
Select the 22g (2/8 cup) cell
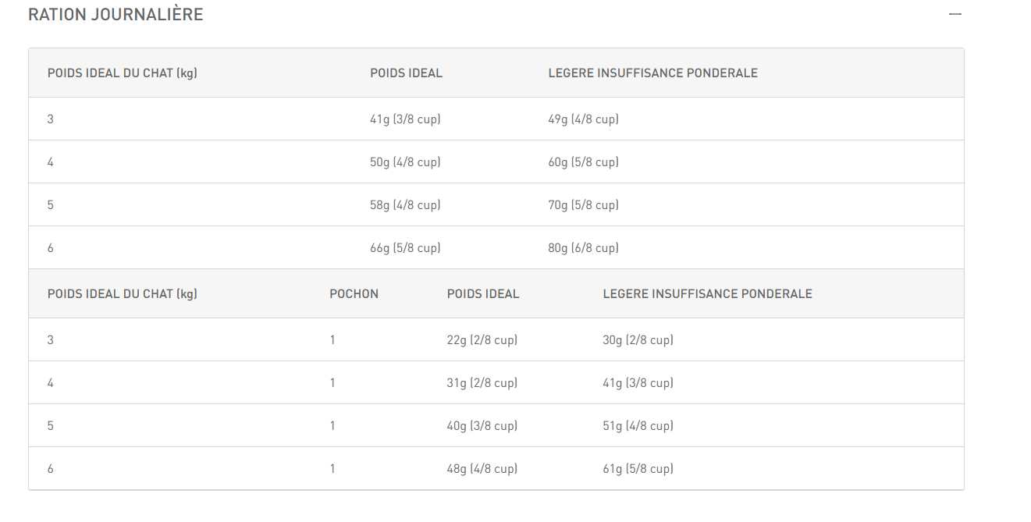pos(482,340)
